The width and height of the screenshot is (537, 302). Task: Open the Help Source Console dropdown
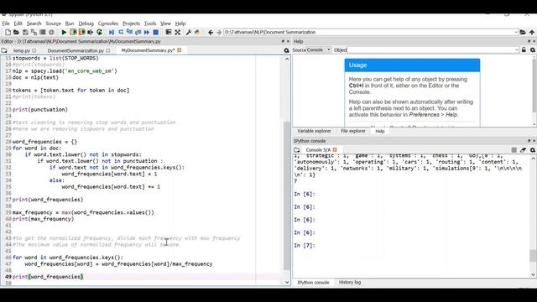click(319, 50)
